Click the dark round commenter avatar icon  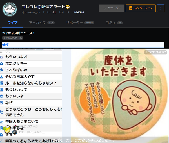click(15, 132)
